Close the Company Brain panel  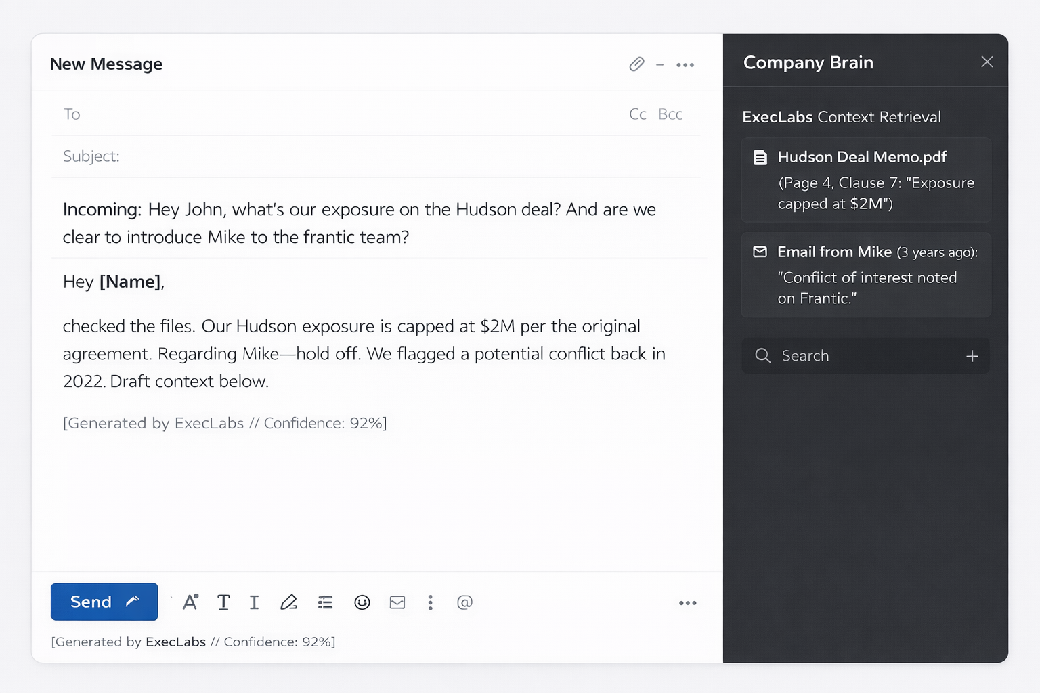[x=987, y=62]
